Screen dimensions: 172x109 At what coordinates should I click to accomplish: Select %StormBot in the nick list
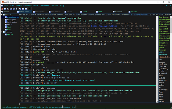pyautogui.click(x=163, y=55)
